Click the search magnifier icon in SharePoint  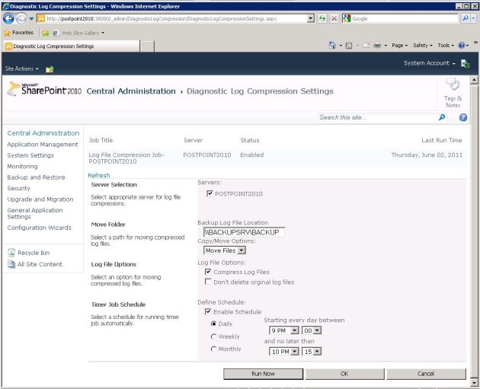pos(441,117)
